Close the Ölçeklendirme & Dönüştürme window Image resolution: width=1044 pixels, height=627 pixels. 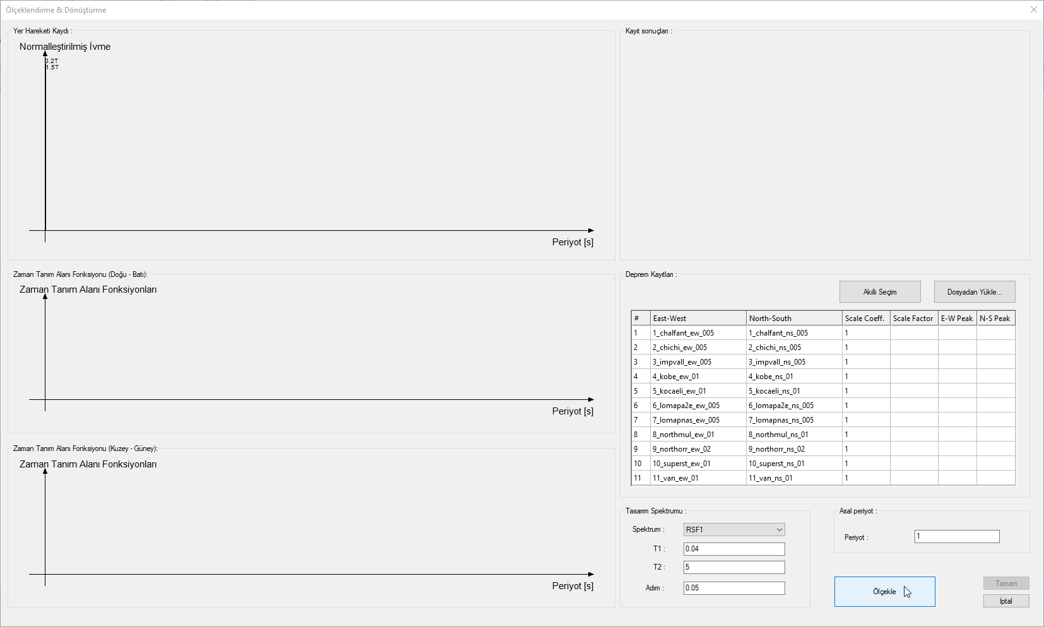pos(1033,9)
